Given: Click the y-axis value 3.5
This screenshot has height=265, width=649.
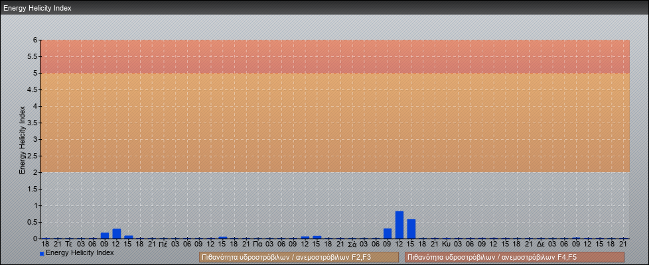Looking at the screenshot, I should coord(33,123).
